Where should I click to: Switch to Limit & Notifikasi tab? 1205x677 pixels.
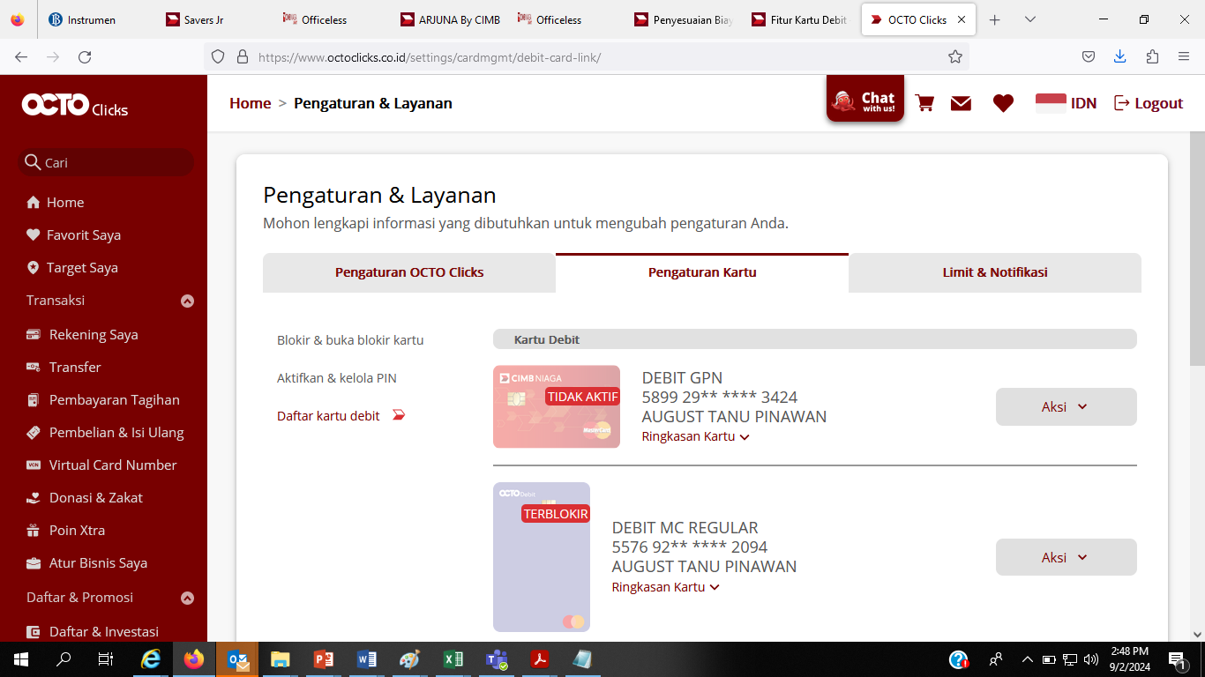[994, 272]
